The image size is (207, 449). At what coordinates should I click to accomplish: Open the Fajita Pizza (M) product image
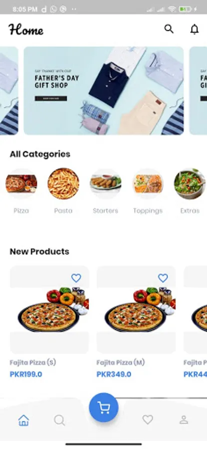136,310
